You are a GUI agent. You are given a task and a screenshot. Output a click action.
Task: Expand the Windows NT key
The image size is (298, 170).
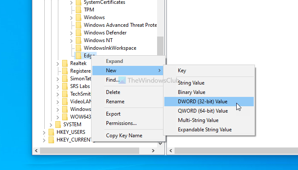(72, 41)
